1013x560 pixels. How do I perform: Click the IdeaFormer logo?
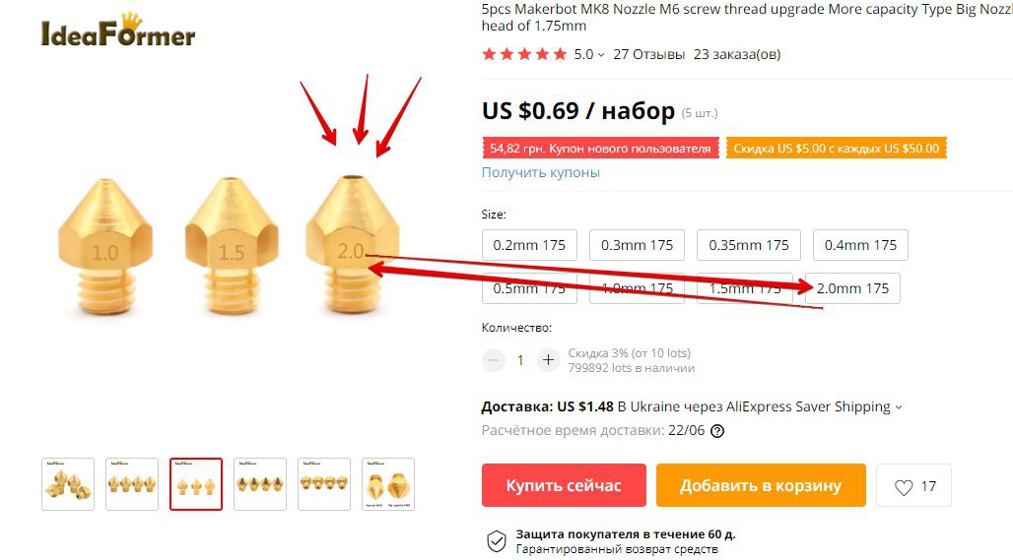(x=118, y=31)
